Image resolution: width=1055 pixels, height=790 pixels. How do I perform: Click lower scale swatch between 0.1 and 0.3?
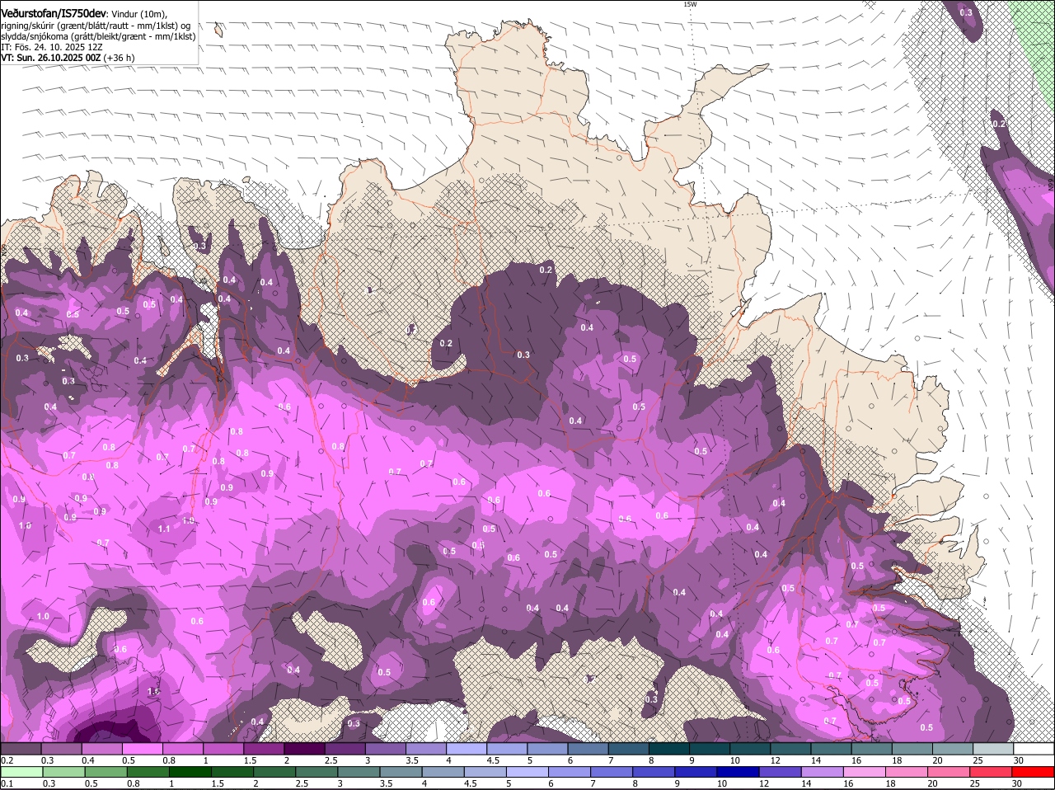pos(21,772)
